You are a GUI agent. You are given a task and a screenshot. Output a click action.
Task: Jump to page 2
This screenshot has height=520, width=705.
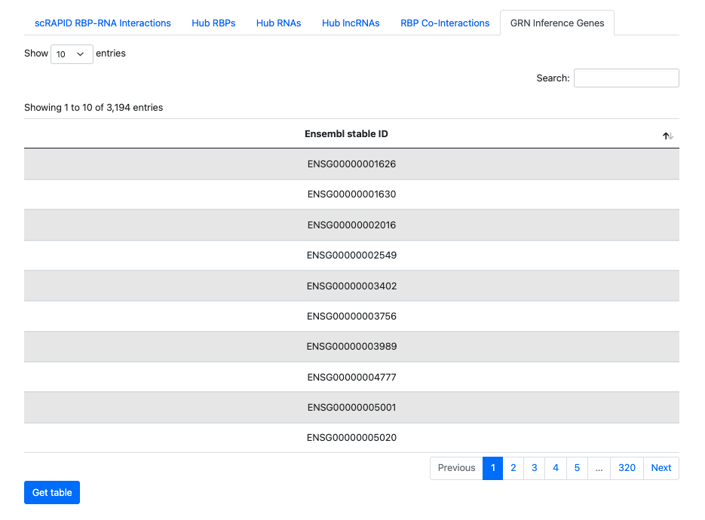click(x=513, y=468)
